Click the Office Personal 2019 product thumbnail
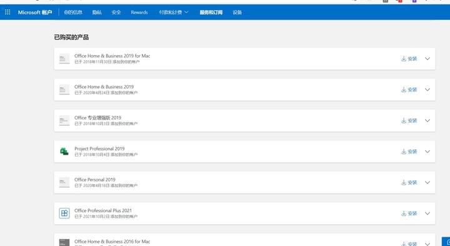The width and height of the screenshot is (450, 246). coord(64,183)
